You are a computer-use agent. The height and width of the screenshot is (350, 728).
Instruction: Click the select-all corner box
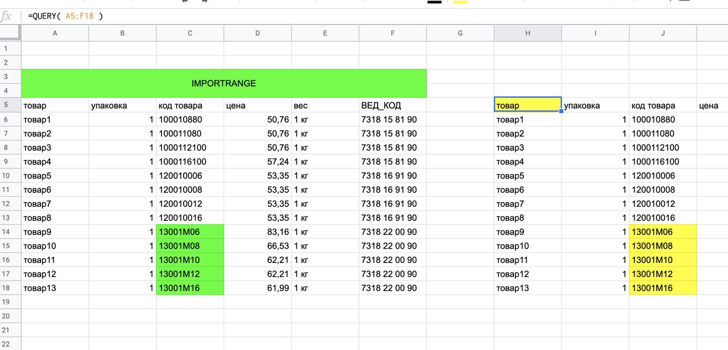pos(10,33)
